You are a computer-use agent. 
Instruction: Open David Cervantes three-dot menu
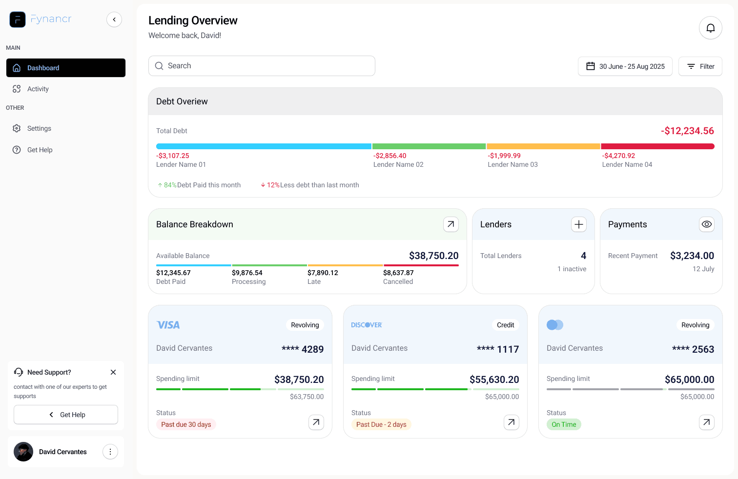pos(110,452)
